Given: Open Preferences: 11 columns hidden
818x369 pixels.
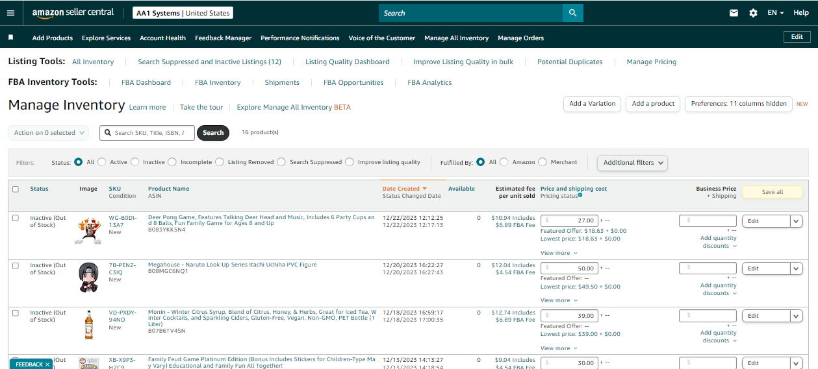Looking at the screenshot, I should 739,104.
